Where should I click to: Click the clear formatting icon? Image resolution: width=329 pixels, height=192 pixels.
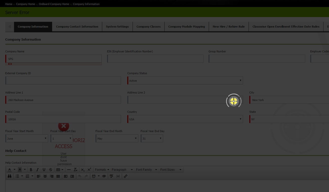tap(75, 170)
